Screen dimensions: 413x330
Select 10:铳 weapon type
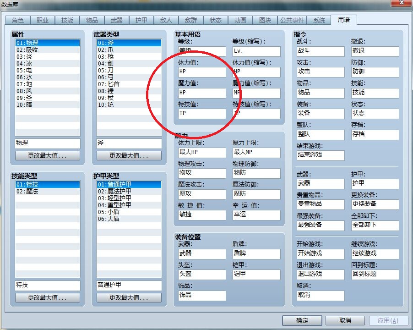(129, 104)
